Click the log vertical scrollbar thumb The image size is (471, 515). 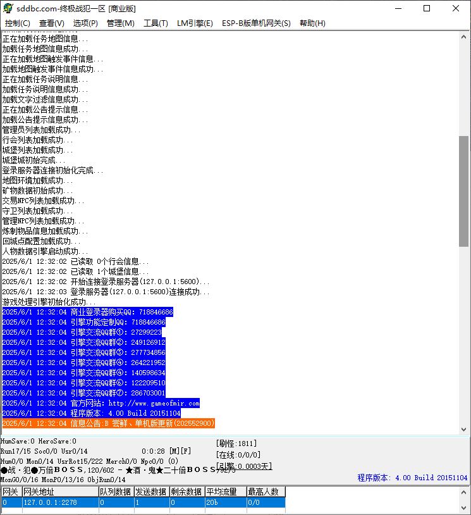click(x=463, y=191)
